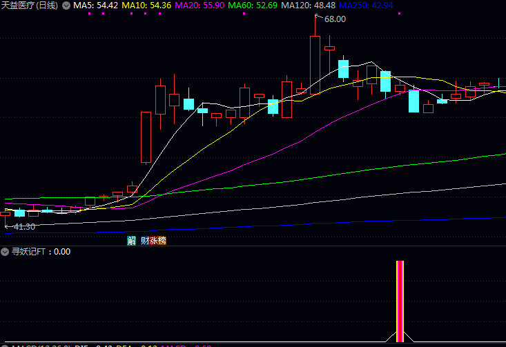The image size is (506, 347).
Task: Click the 68.00 high price label
Action: [x=335, y=19]
